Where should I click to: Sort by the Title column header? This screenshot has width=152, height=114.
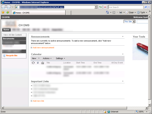48,63
